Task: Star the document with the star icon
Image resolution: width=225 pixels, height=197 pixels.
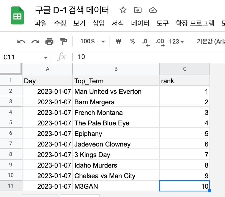Action: pos(123,10)
